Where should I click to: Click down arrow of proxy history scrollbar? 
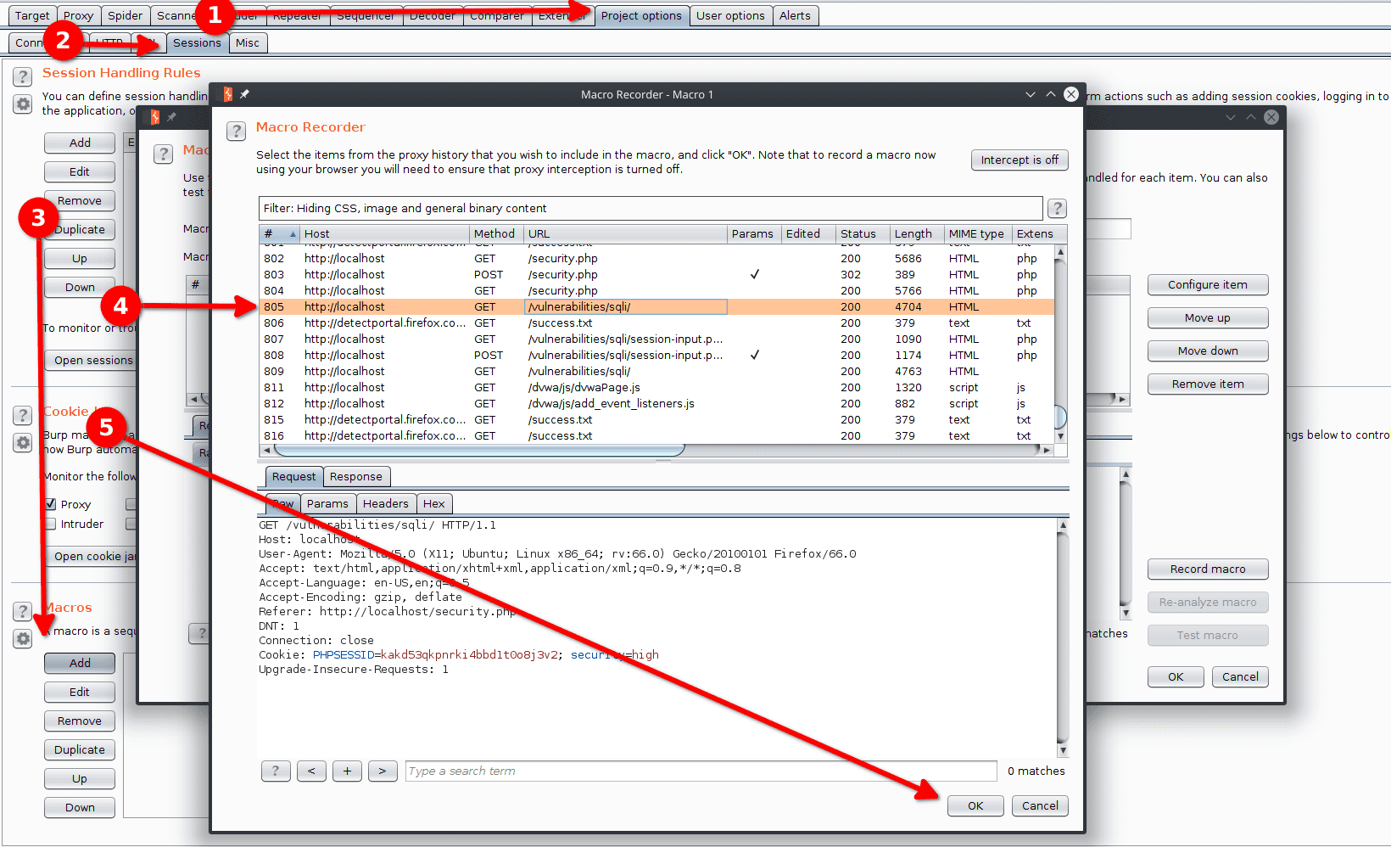(1060, 437)
